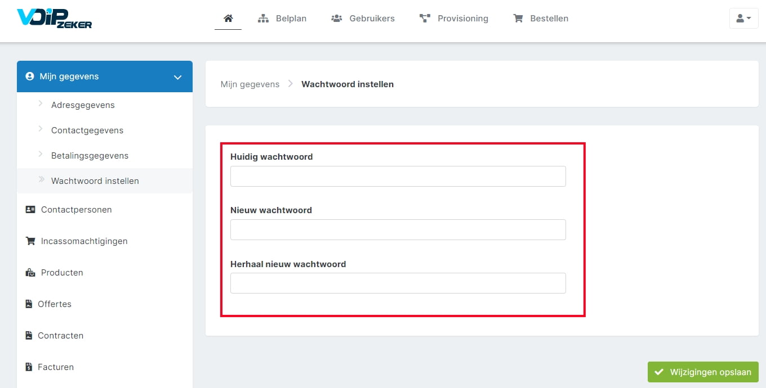Click the Huidig wachtwoord label
Viewport: 766px width, 388px height.
coord(271,157)
